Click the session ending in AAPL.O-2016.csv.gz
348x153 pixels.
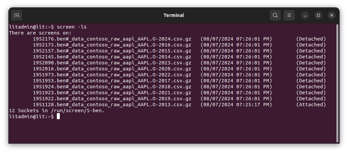pos(112,45)
